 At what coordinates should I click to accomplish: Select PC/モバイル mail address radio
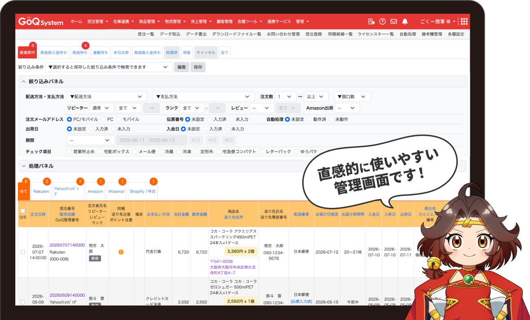click(x=69, y=119)
